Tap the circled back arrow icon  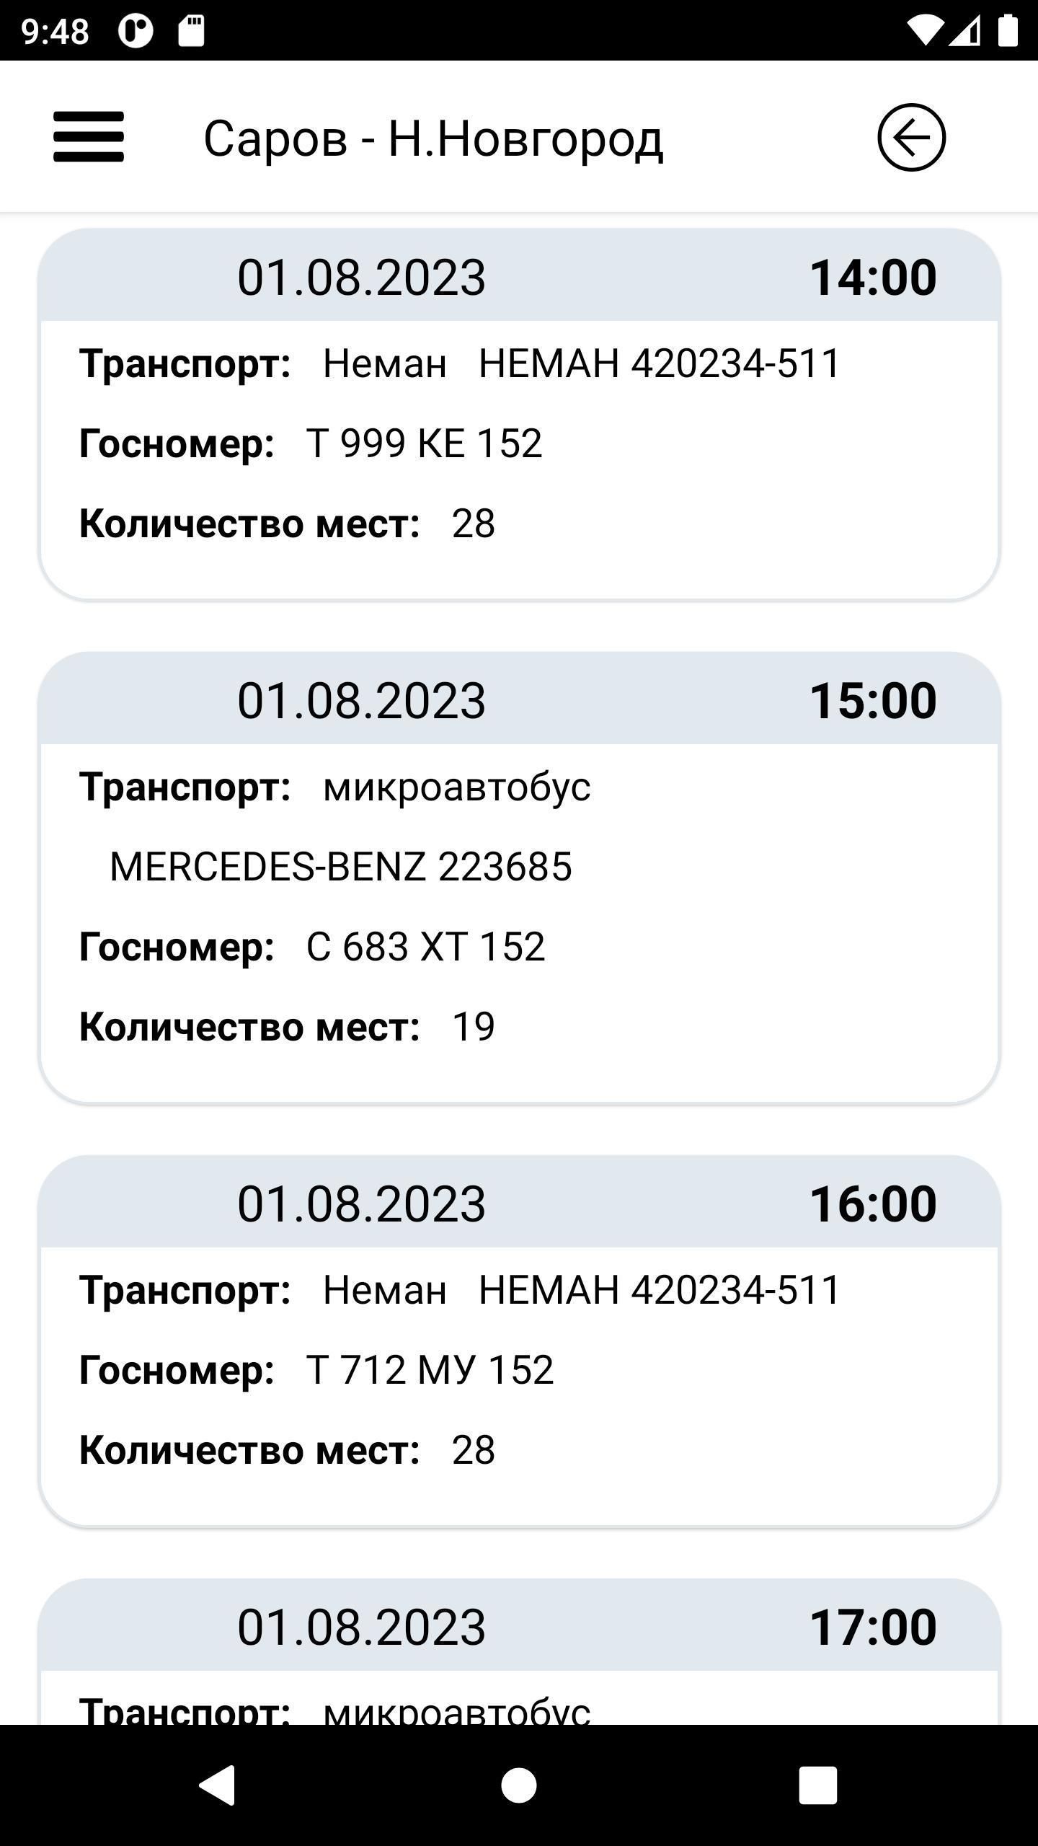click(911, 137)
